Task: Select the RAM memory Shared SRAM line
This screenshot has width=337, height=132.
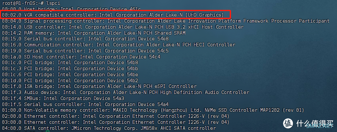Action: click(x=94, y=33)
